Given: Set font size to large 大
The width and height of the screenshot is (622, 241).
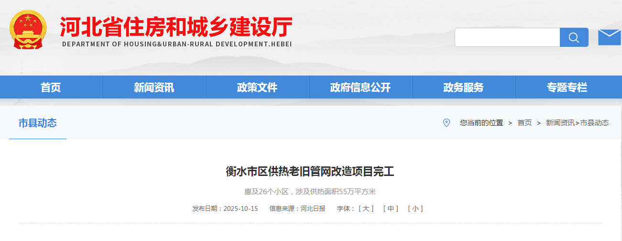Looking at the screenshot, I should point(366,208).
